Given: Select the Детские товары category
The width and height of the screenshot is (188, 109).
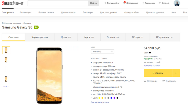Looking at the screenshot, I should 68,12.
